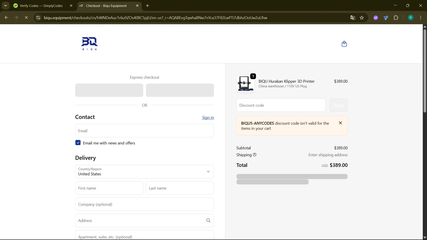427x240 pixels.
Task: Click the Sign in link
Action: 208,117
